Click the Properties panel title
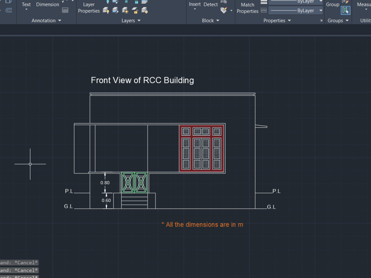The height and width of the screenshot is (278, 371). tap(275, 21)
